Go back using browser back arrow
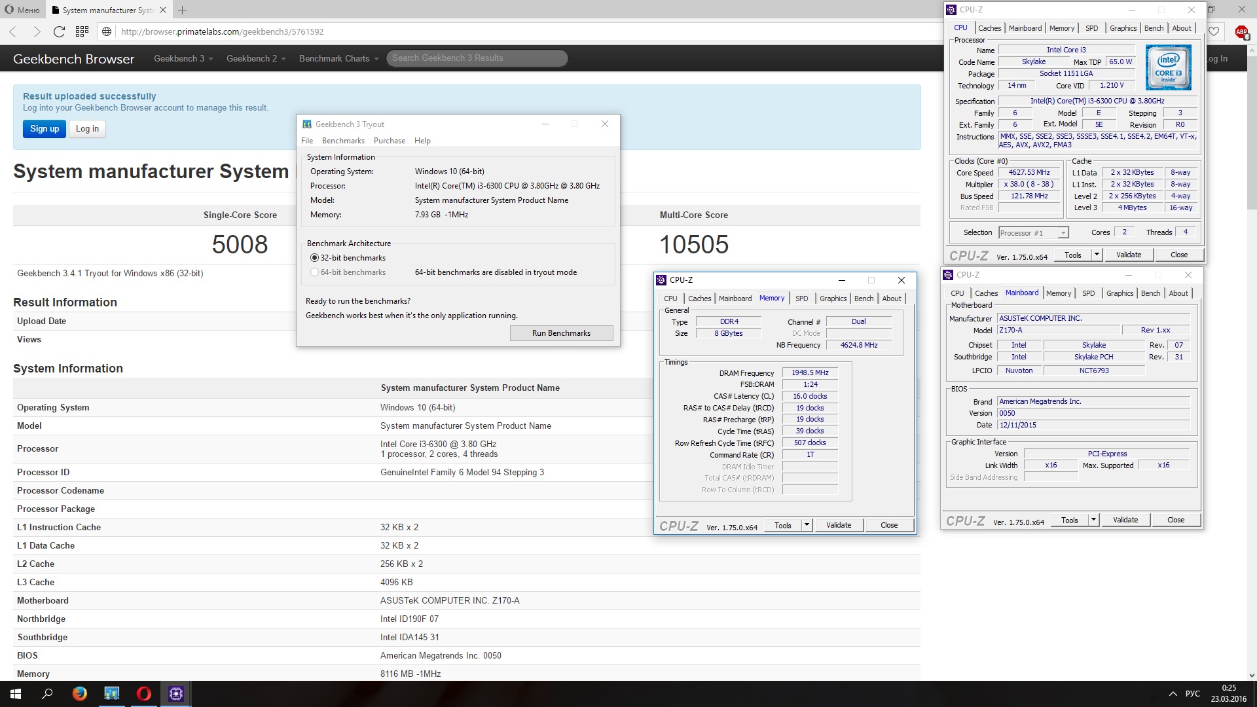 (12, 31)
